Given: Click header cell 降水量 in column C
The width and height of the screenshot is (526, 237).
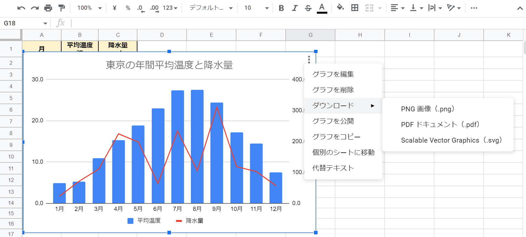Looking at the screenshot, I should 118,46.
